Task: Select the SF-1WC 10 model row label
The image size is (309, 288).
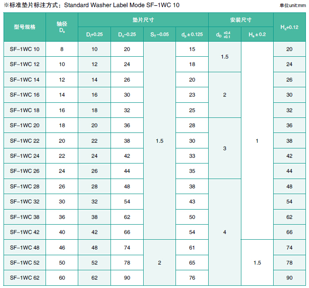Action: click(25, 49)
